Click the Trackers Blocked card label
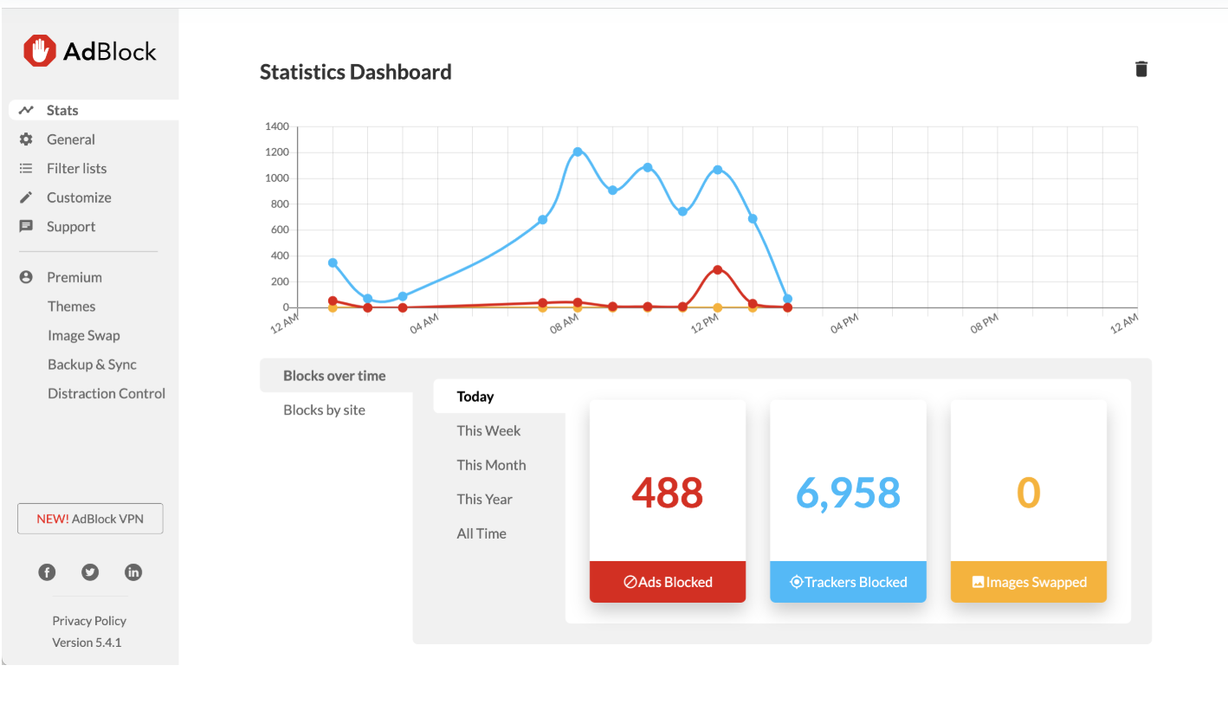This screenshot has height=717, width=1228. point(848,581)
